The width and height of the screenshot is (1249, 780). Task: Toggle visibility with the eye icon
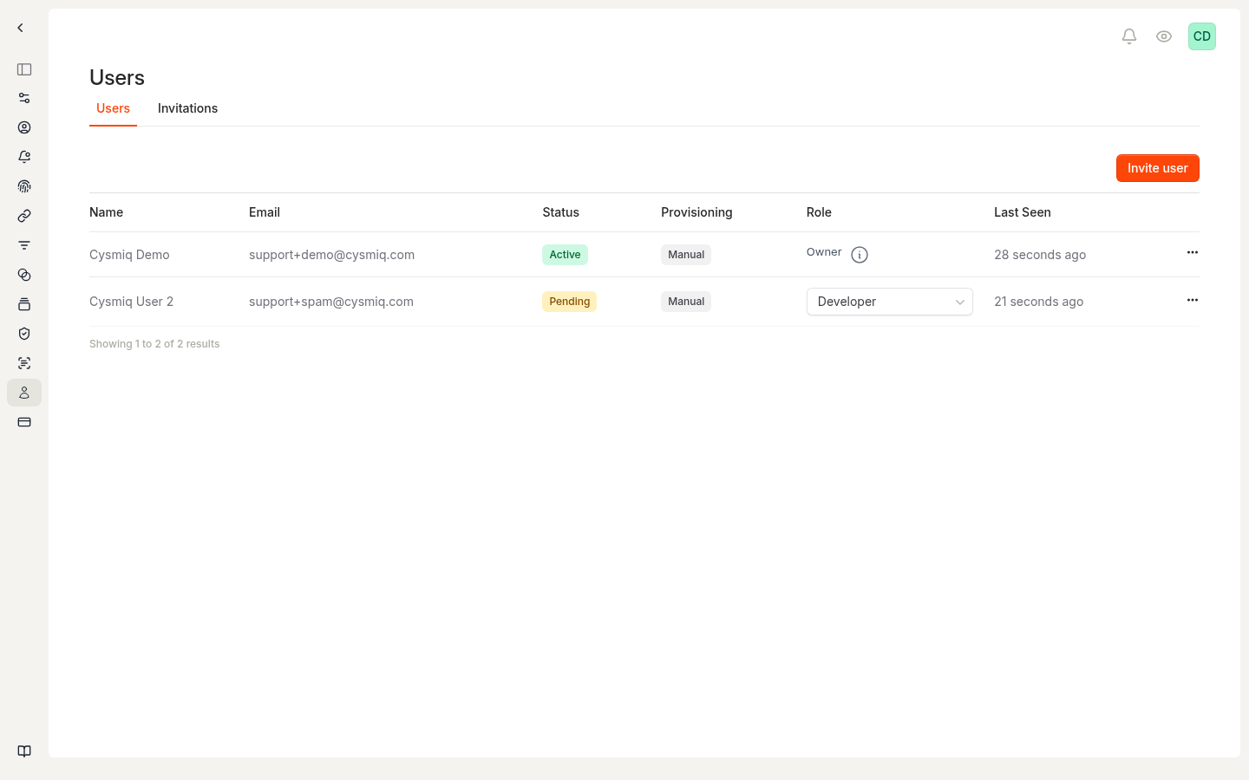pos(1164,36)
